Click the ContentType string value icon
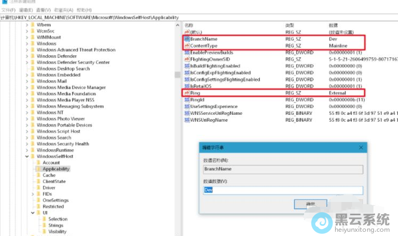398x236 pixels. [187, 46]
